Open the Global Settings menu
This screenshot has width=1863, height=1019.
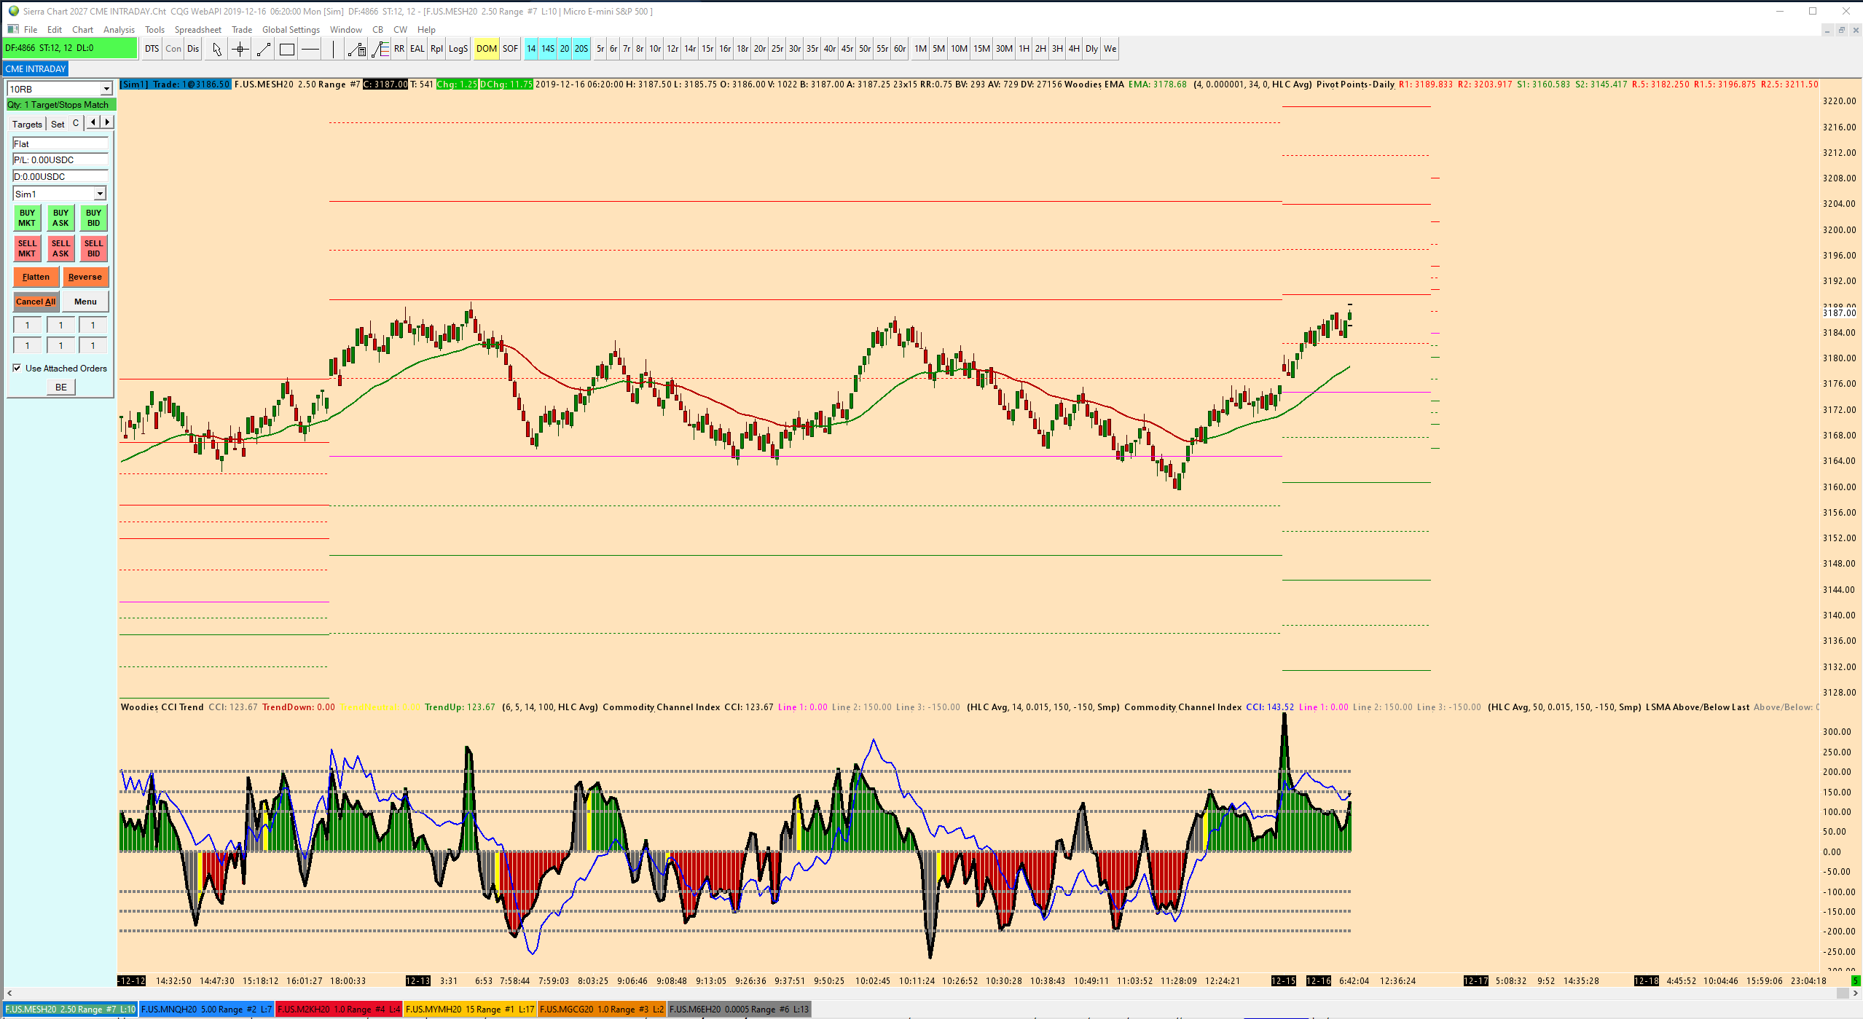point(291,30)
